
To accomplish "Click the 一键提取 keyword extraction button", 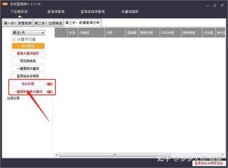I will 28,92.
